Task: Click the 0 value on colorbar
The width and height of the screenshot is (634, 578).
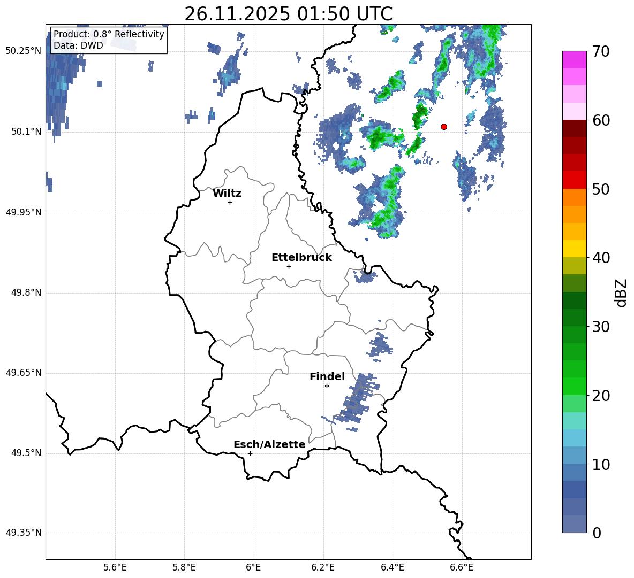Action: pos(597,533)
